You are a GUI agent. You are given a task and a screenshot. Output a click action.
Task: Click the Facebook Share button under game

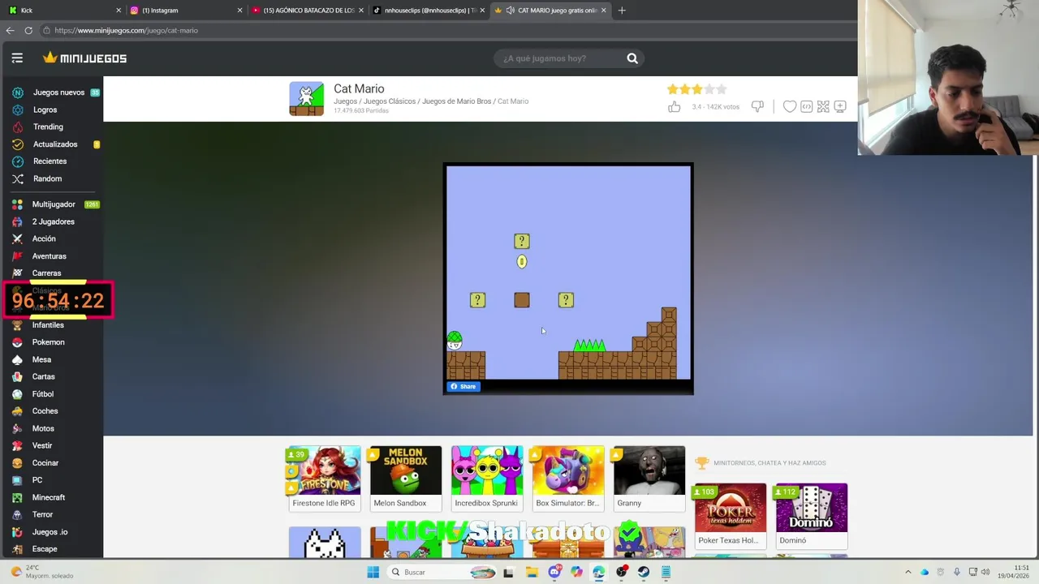point(463,387)
